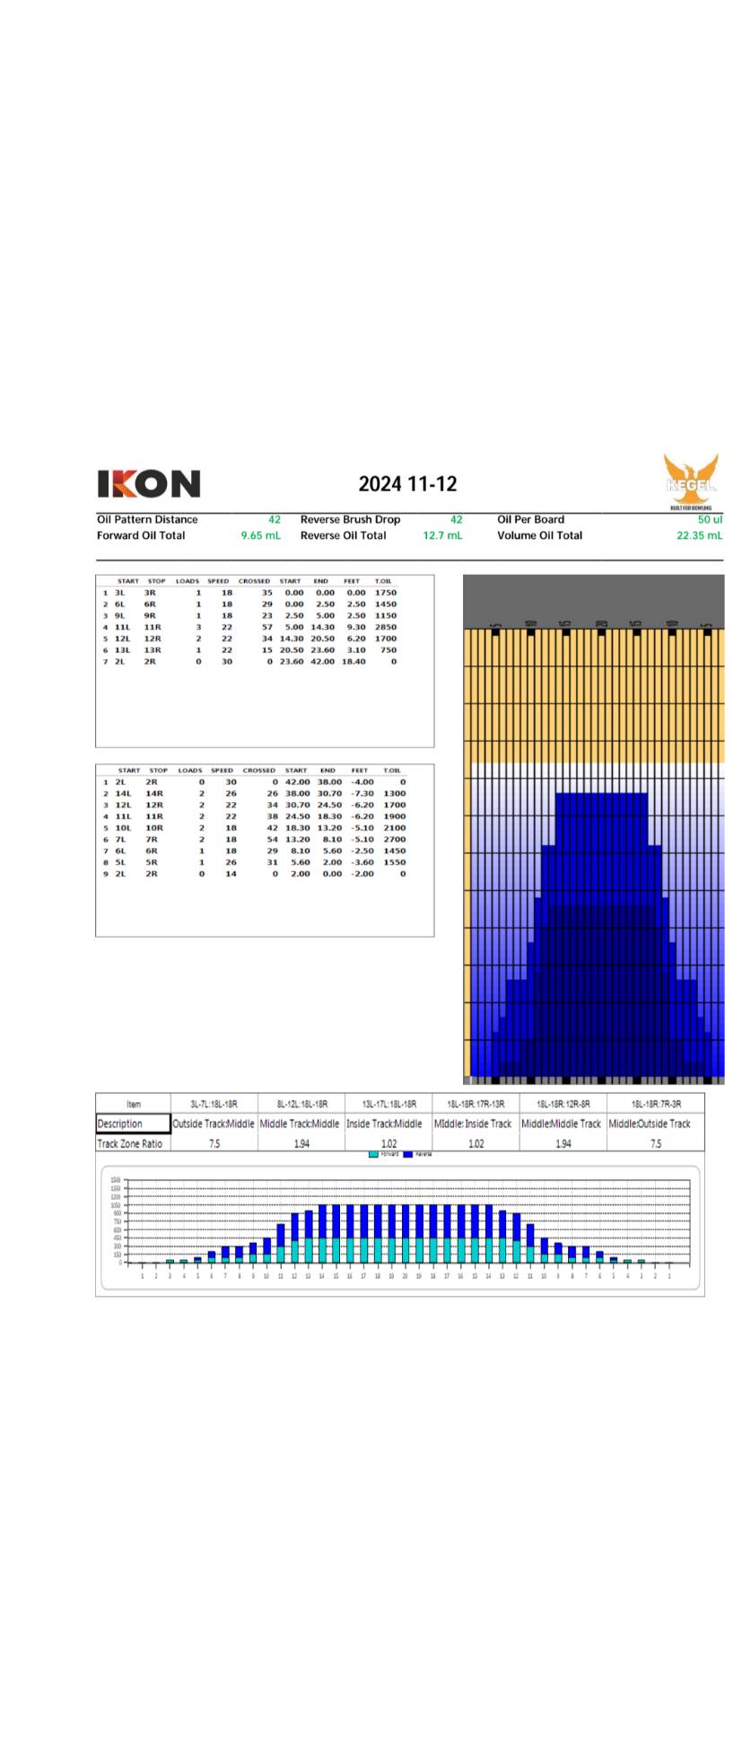Click the Oil Per Board 50 ul value
The width and height of the screenshot is (751, 1754).
click(x=710, y=519)
